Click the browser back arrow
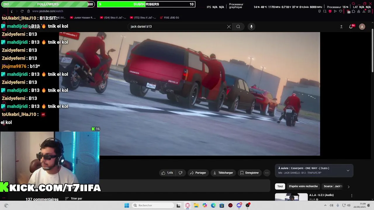The width and height of the screenshot is (374, 210). [11, 11]
